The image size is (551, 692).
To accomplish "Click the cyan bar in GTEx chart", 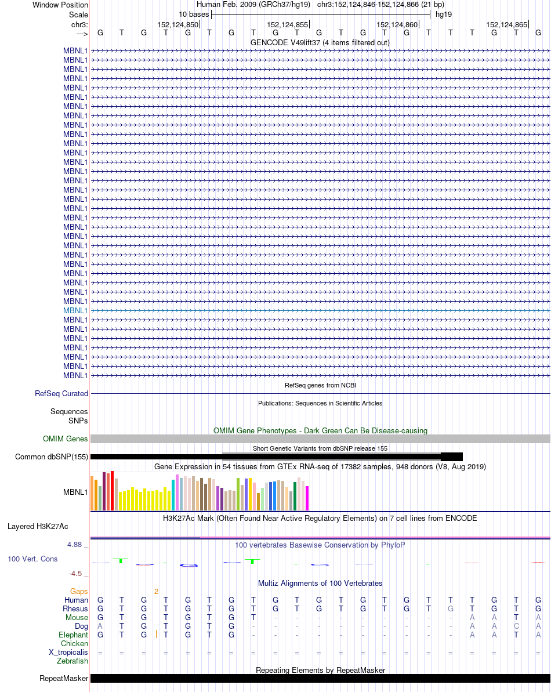I will click(x=173, y=495).
